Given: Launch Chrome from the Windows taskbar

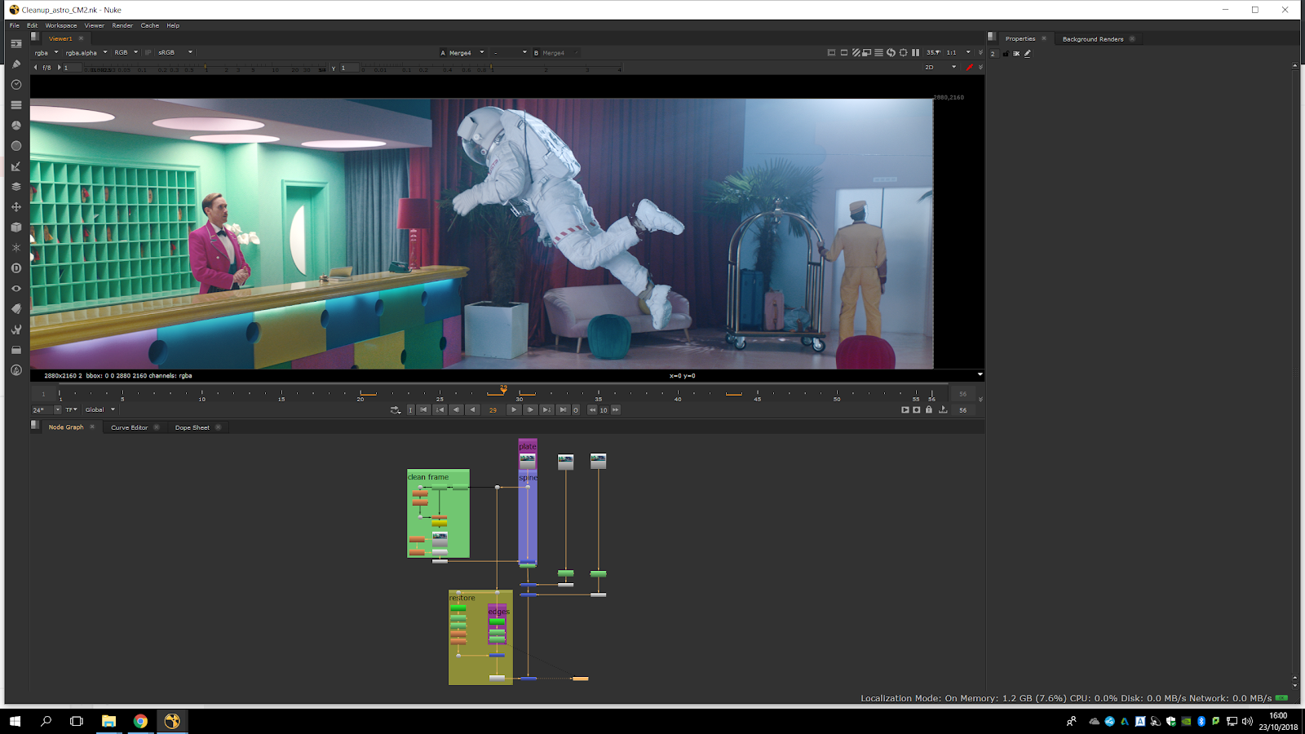Looking at the screenshot, I should pyautogui.click(x=140, y=721).
